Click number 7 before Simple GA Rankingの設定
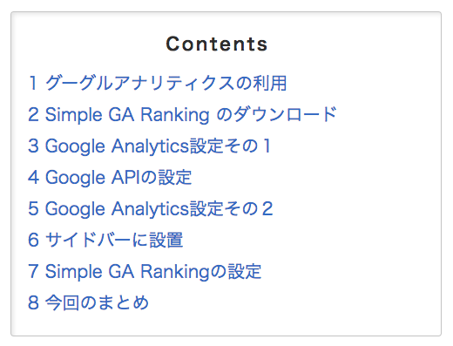 point(33,271)
